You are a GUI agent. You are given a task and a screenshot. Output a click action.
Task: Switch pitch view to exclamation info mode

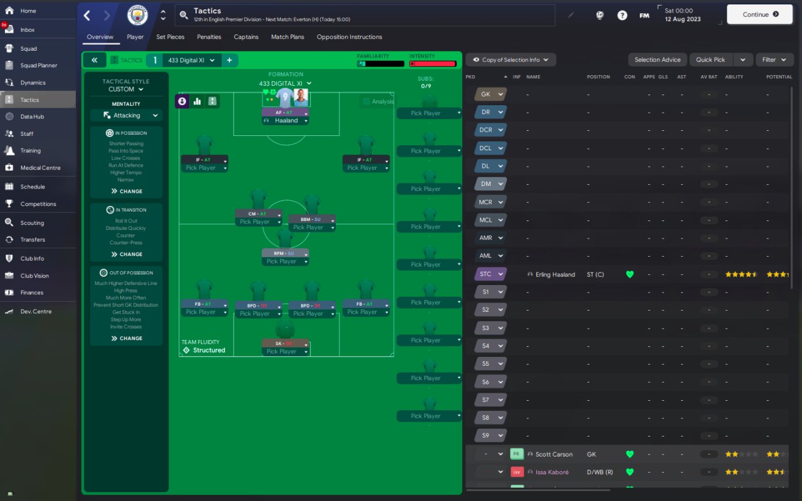pos(212,101)
